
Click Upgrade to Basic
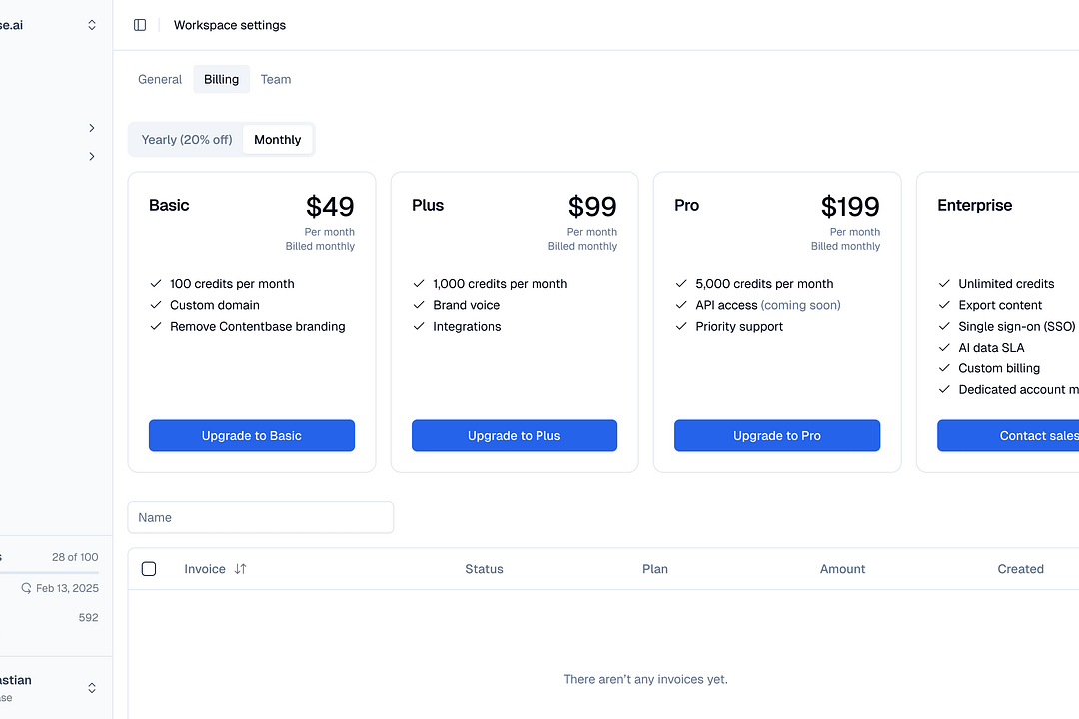[251, 435]
